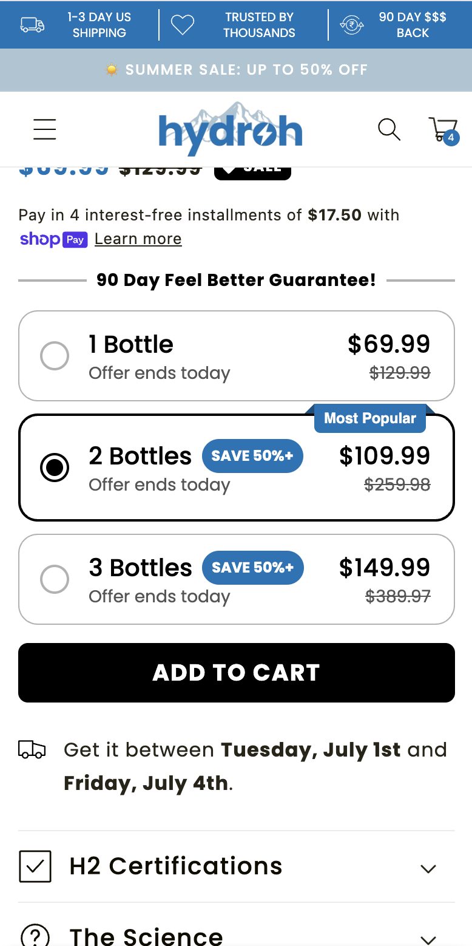Open the Shop Pay Learn more link
Image resolution: width=472 pixels, height=946 pixels.
138,239
